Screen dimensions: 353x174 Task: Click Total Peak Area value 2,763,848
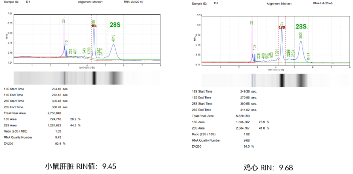(x=54, y=113)
